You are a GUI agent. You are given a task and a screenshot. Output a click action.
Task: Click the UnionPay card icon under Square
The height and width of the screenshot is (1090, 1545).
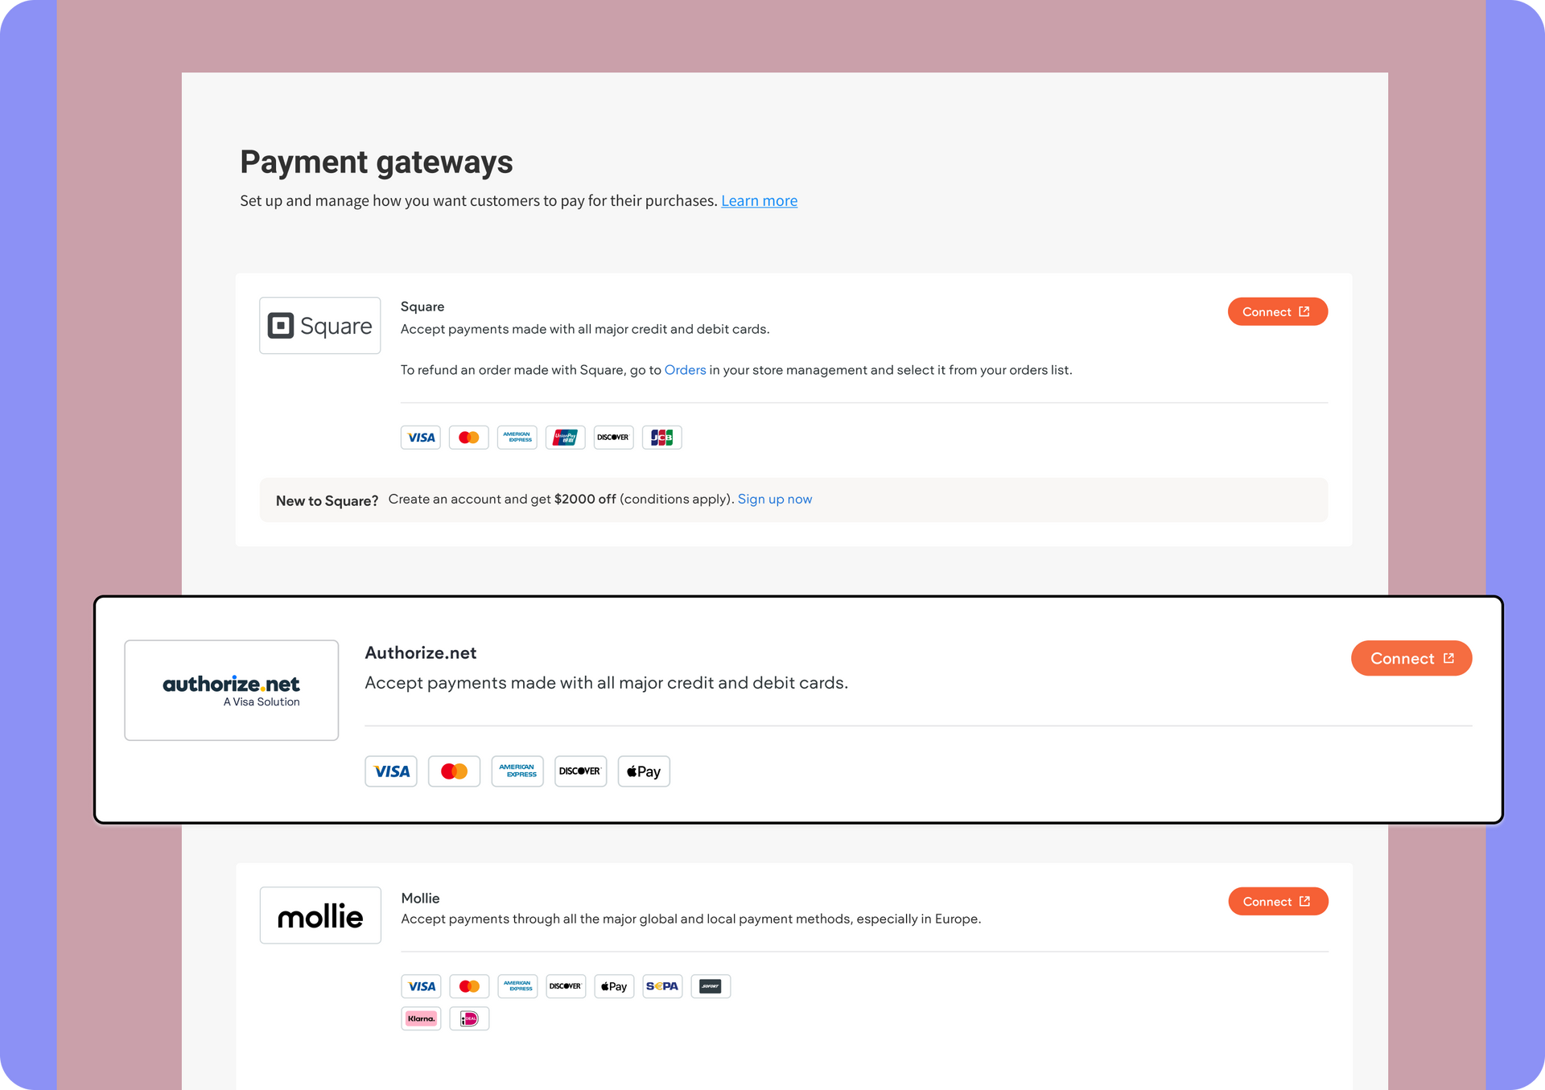565,438
